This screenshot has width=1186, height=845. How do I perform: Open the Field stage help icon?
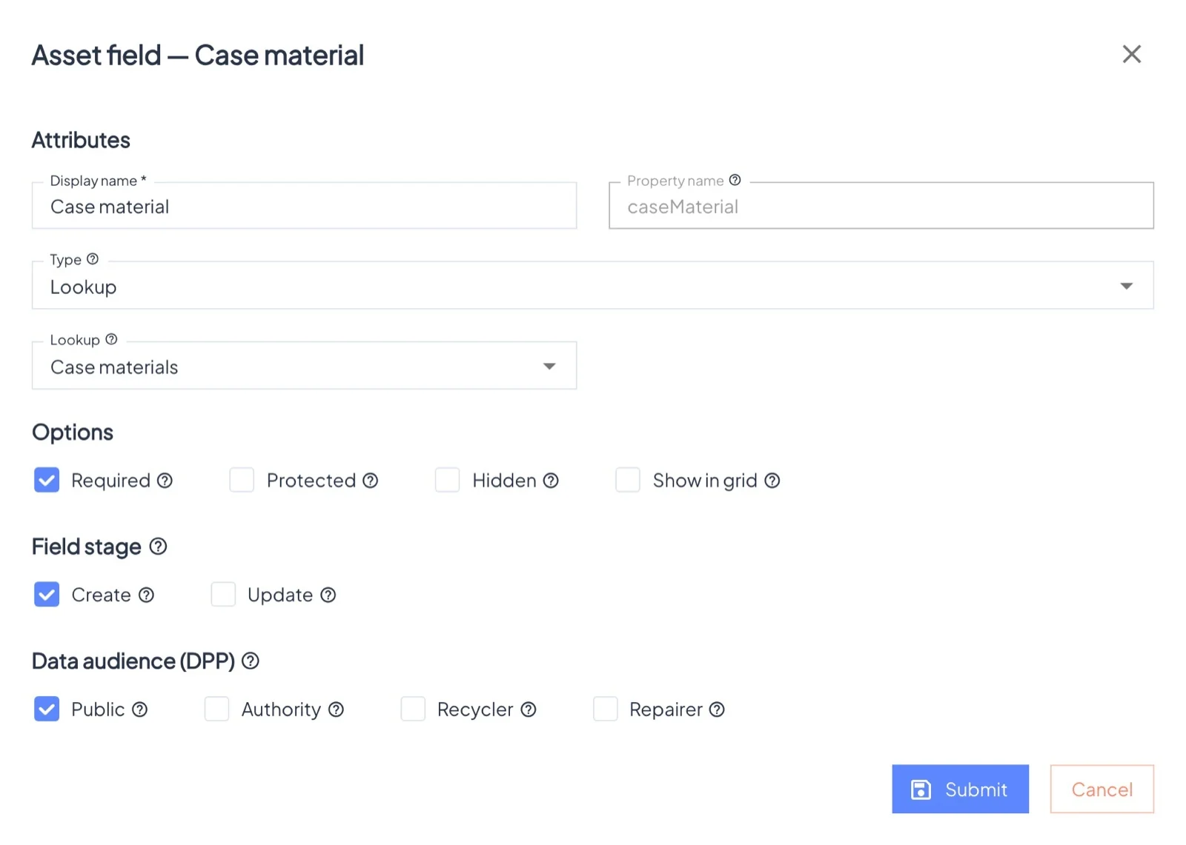[x=158, y=547]
